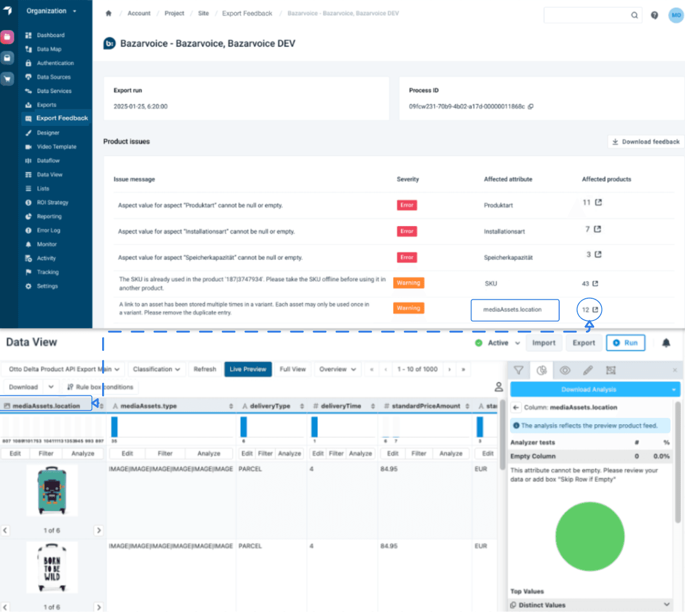685x613 pixels.
Task: Click the Monitor bell icon in sidebar
Action: tap(28, 244)
